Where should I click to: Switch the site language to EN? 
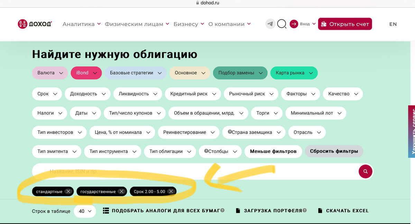pyautogui.click(x=393, y=24)
